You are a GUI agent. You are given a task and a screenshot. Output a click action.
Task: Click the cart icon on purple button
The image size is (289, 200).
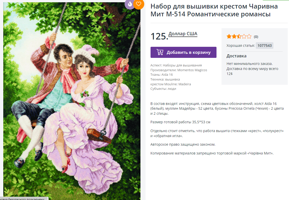tap(160, 52)
